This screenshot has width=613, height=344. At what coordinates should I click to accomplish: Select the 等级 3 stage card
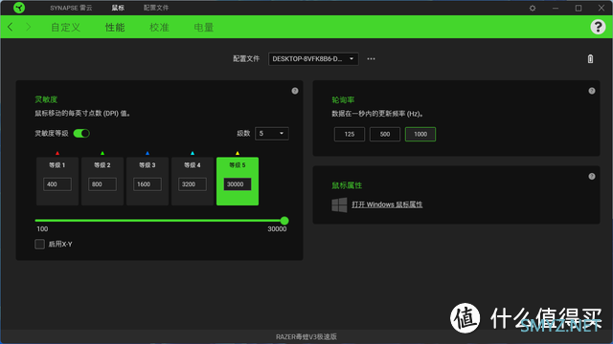point(148,182)
